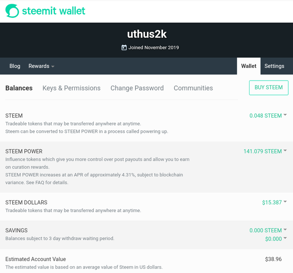Click the STEEM DOLLARS heading
The image size is (293, 273).
click(x=26, y=202)
